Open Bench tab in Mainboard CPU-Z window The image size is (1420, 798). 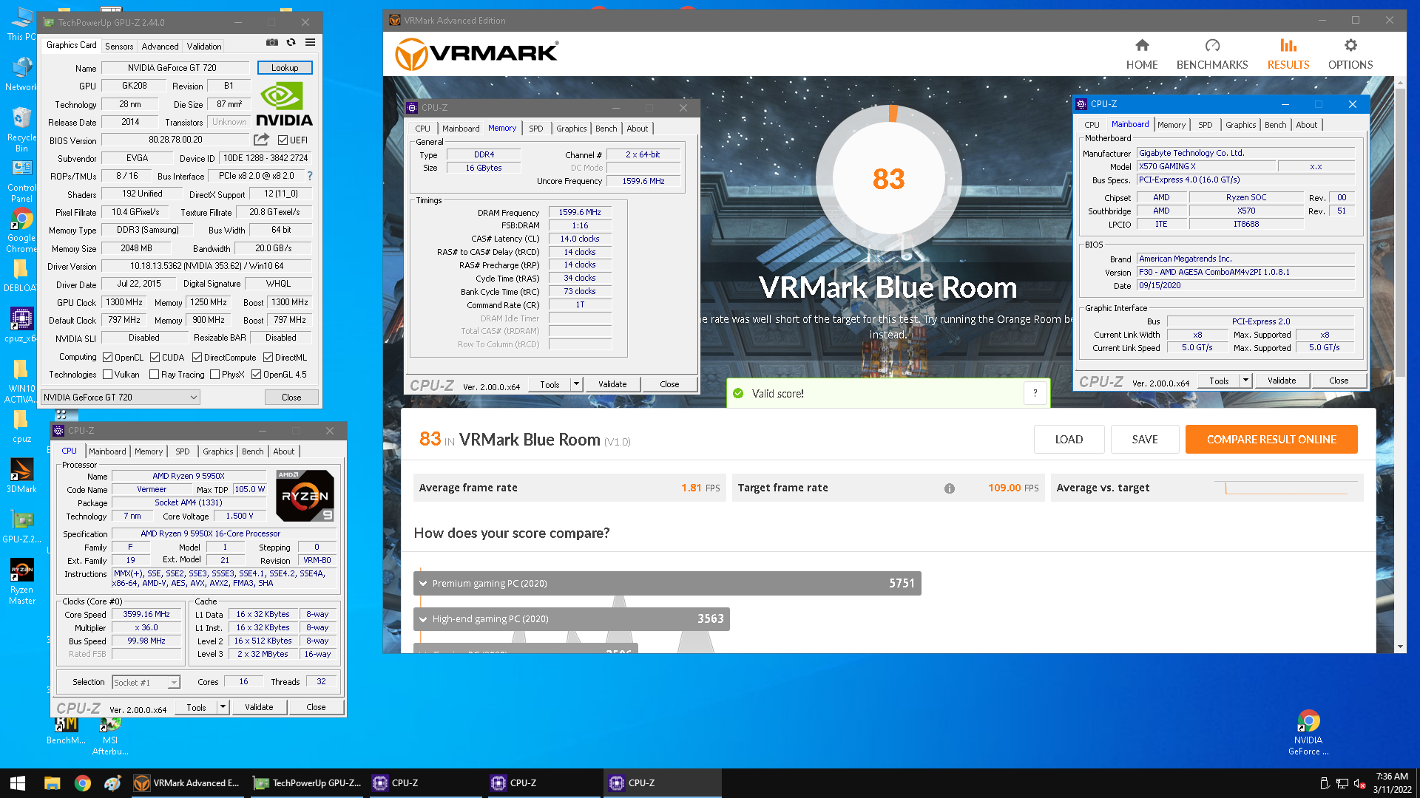coord(1275,125)
